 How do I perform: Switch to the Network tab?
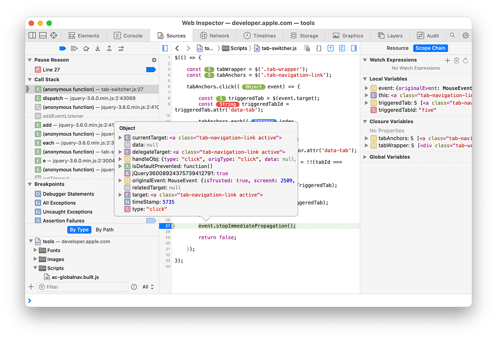tap(215, 35)
